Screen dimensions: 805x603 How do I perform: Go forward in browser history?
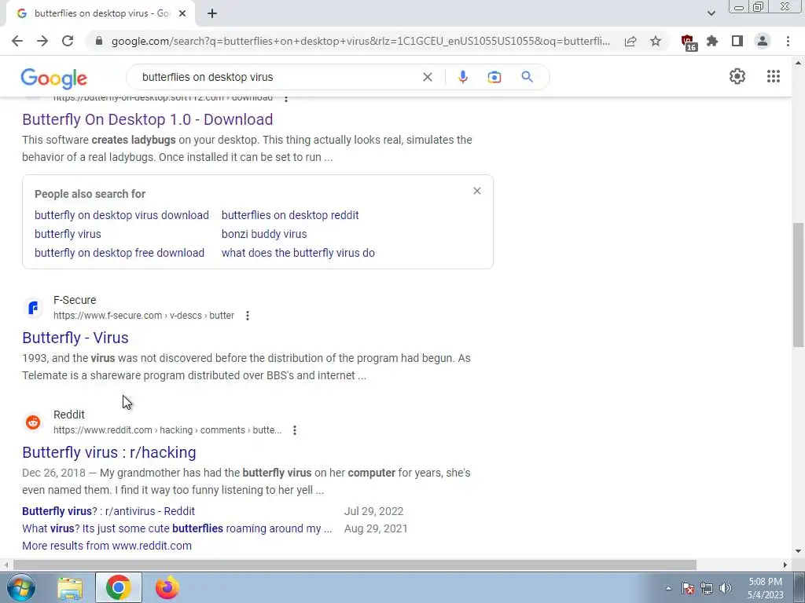(x=42, y=41)
